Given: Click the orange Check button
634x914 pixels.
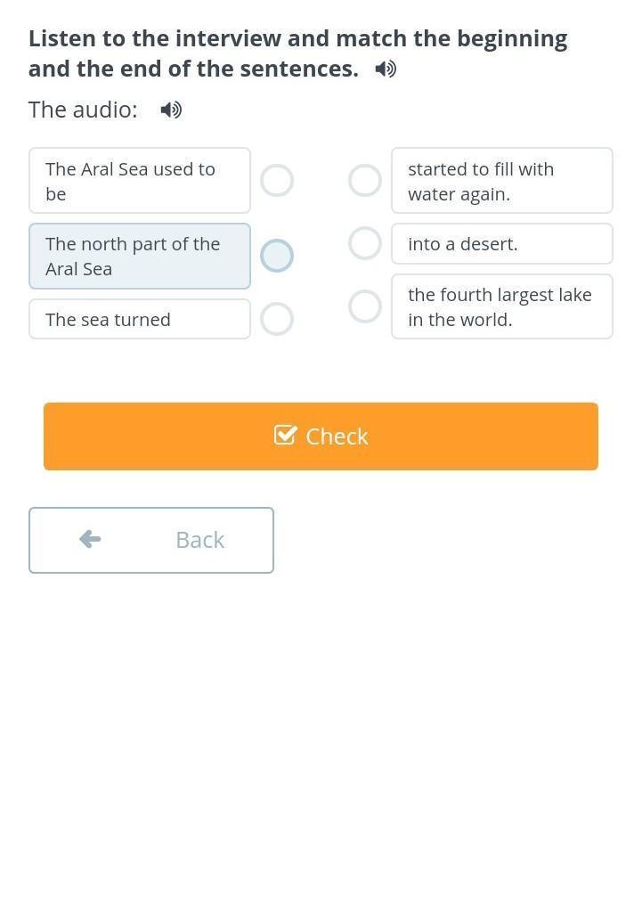Looking at the screenshot, I should point(321,436).
